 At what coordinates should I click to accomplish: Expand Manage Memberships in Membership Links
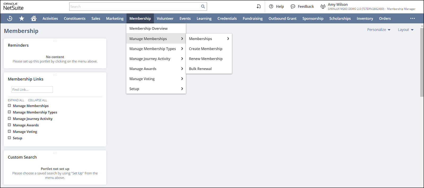click(x=9, y=106)
